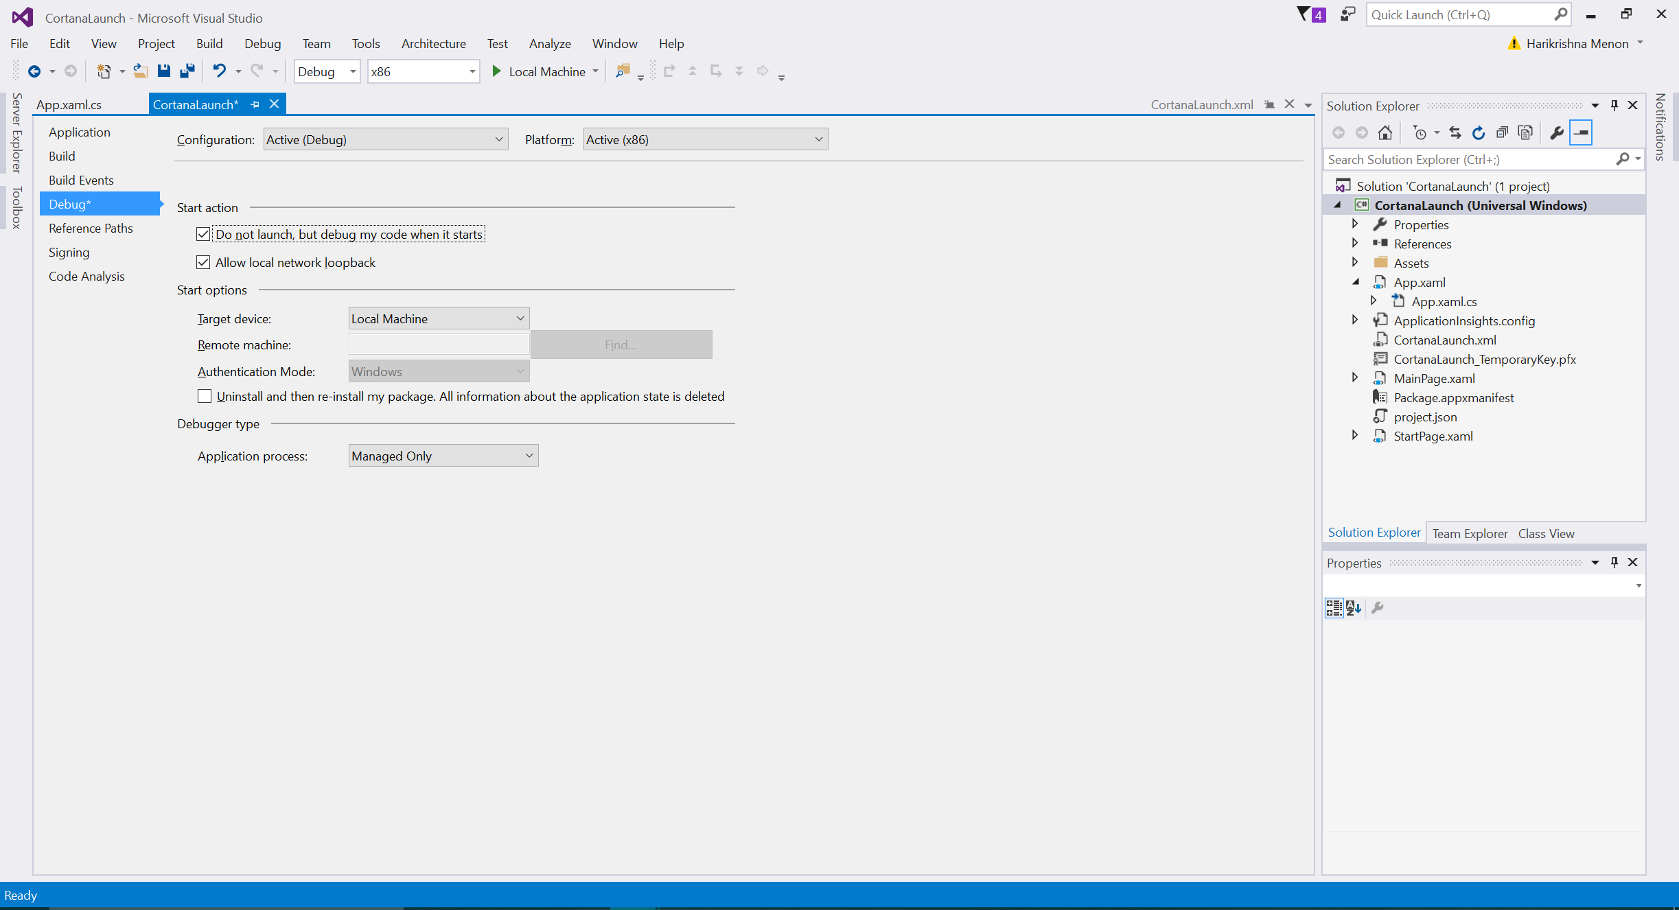Open the preview CortanaLaunch.xml tab
This screenshot has width=1679, height=910.
click(x=1202, y=104)
